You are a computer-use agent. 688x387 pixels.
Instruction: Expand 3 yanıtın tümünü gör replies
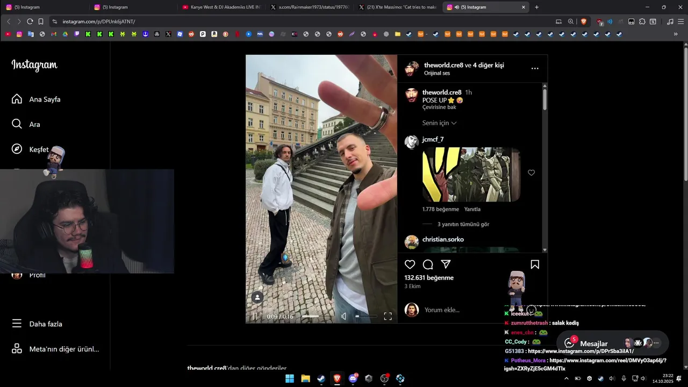click(x=463, y=224)
